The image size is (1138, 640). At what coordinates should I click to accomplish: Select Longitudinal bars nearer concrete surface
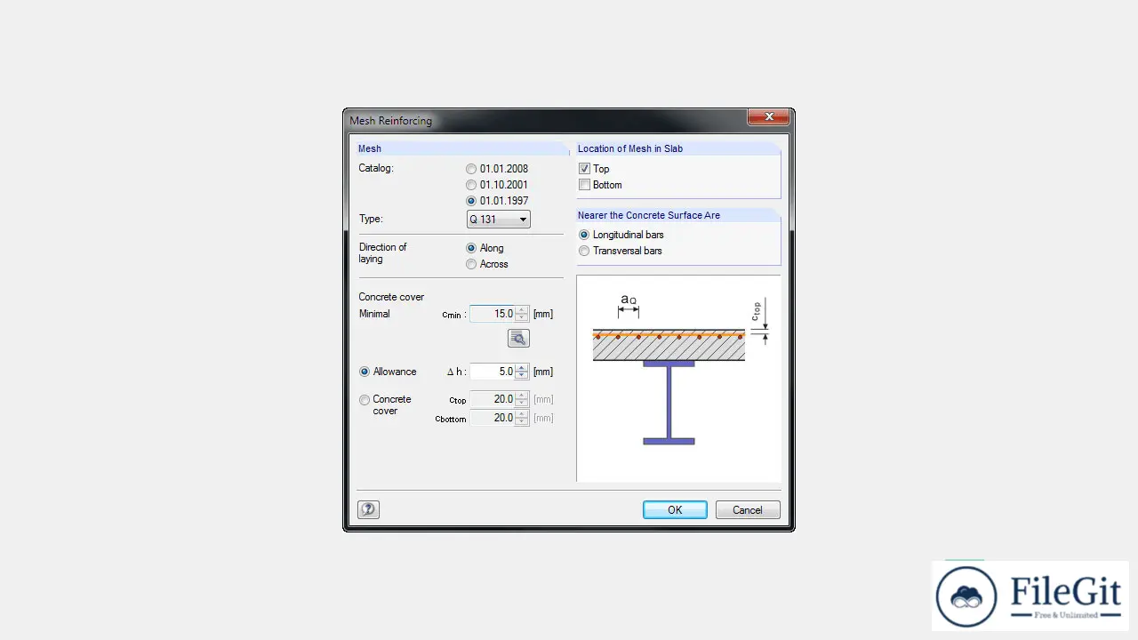(x=584, y=235)
